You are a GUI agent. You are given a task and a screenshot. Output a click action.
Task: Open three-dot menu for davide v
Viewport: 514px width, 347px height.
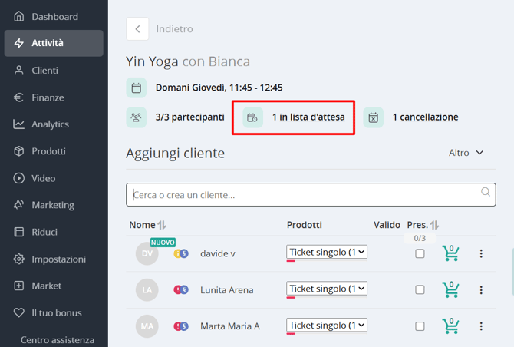click(481, 253)
